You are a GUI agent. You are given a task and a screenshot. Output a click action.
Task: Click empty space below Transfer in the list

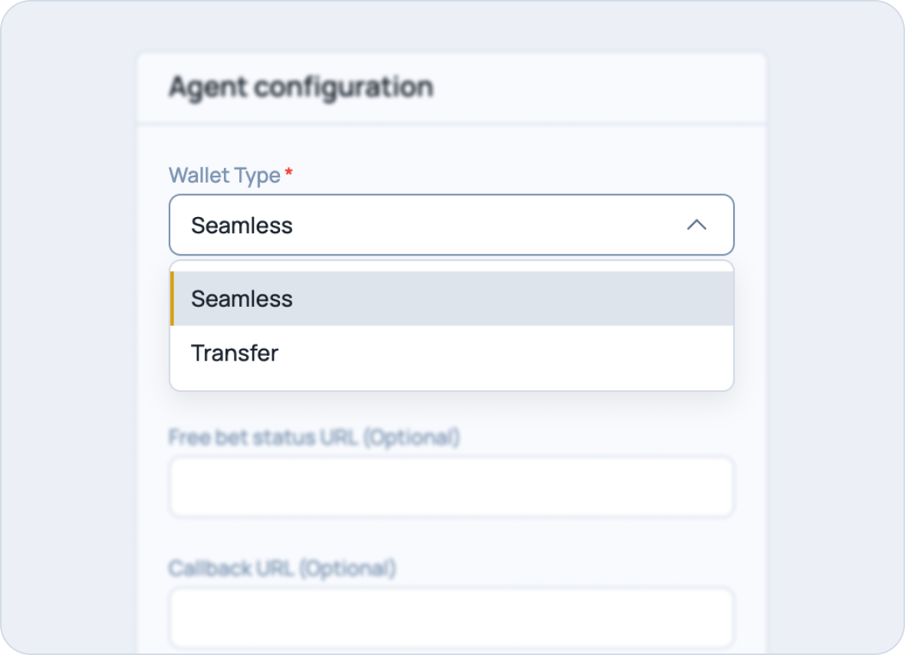[451, 385]
